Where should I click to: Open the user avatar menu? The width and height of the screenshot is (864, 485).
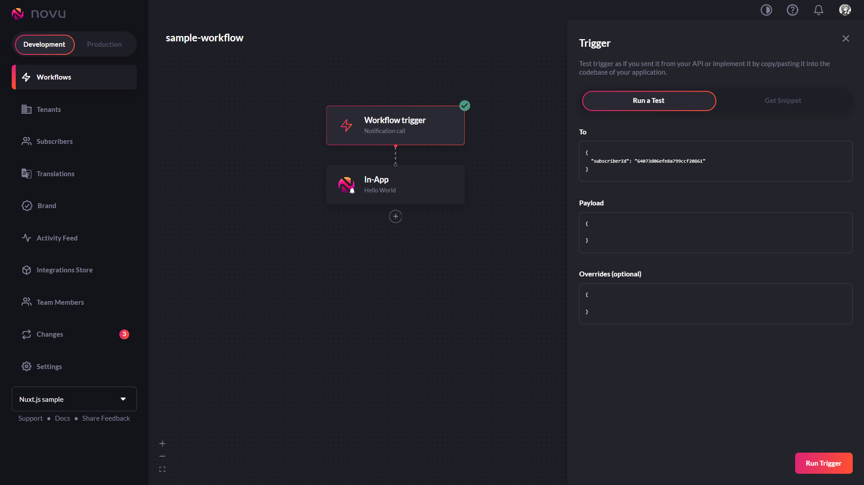point(845,10)
